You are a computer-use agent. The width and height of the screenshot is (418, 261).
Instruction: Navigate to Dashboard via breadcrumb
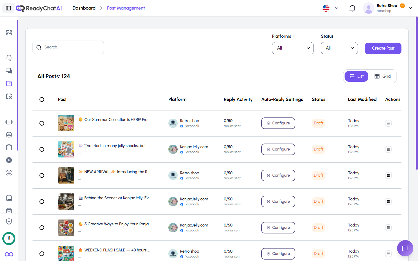pyautogui.click(x=84, y=8)
